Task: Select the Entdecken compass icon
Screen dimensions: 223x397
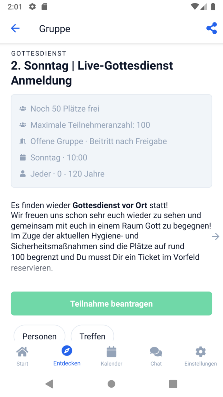Action: click(67, 351)
